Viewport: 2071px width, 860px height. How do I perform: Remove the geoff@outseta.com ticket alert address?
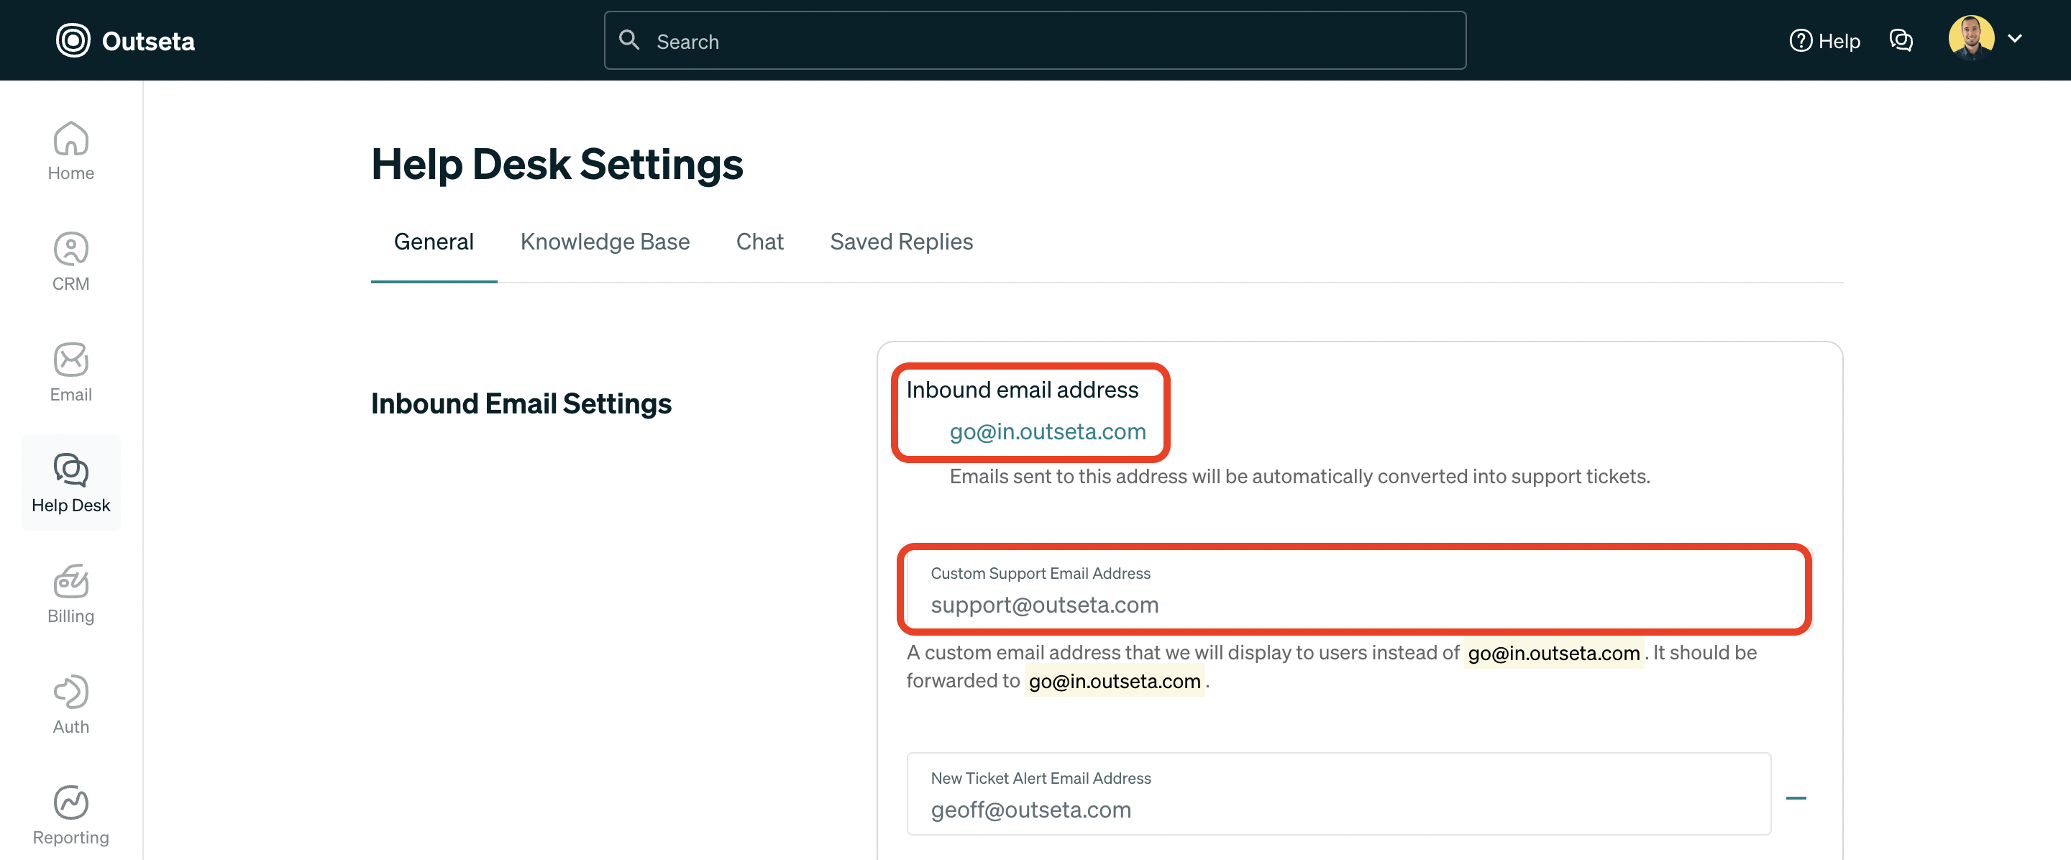[x=1798, y=797]
